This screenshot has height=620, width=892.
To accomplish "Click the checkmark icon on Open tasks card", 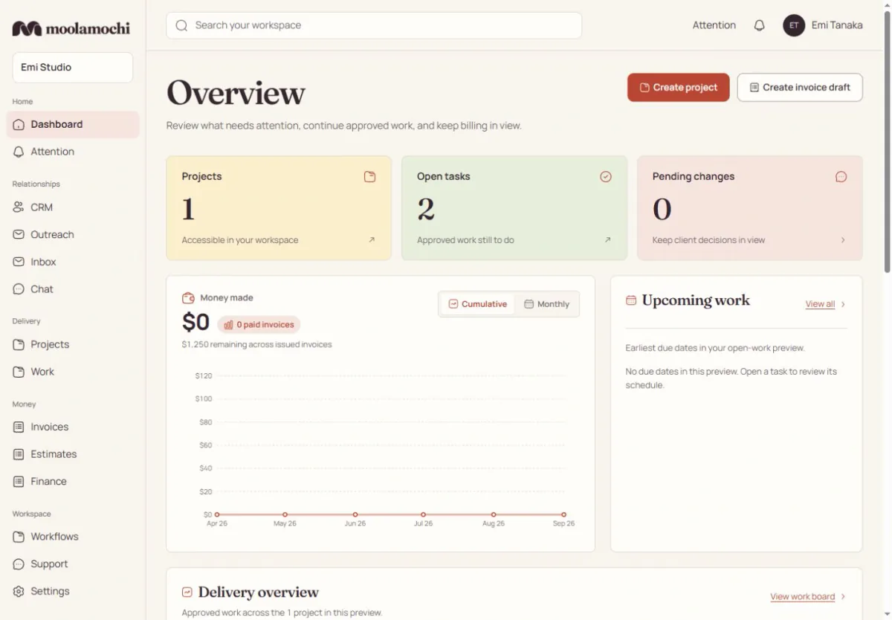I will tap(606, 177).
